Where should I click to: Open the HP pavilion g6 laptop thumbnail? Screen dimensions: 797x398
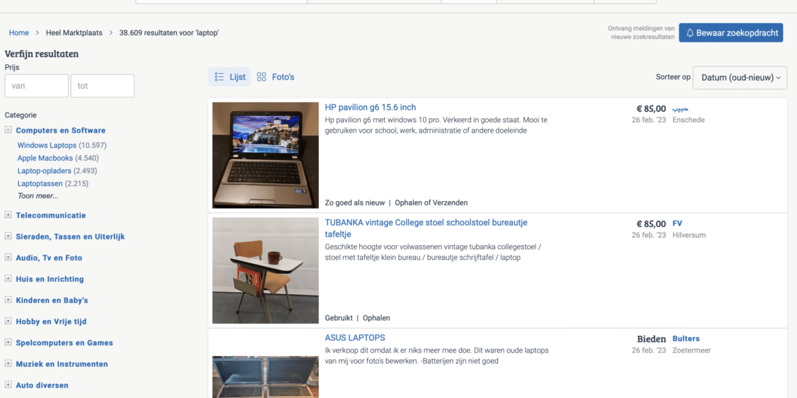tap(265, 155)
